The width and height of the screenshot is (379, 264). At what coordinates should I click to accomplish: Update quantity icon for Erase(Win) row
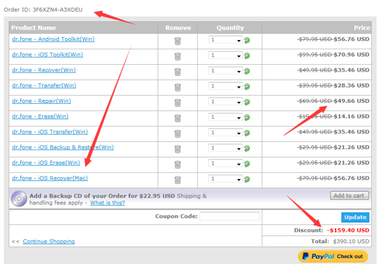(x=247, y=118)
